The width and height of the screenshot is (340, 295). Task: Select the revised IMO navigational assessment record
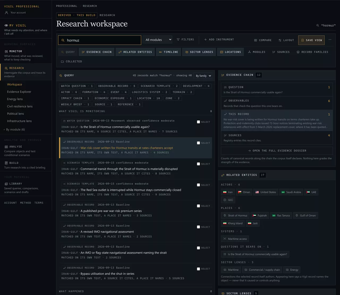point(198,227)
